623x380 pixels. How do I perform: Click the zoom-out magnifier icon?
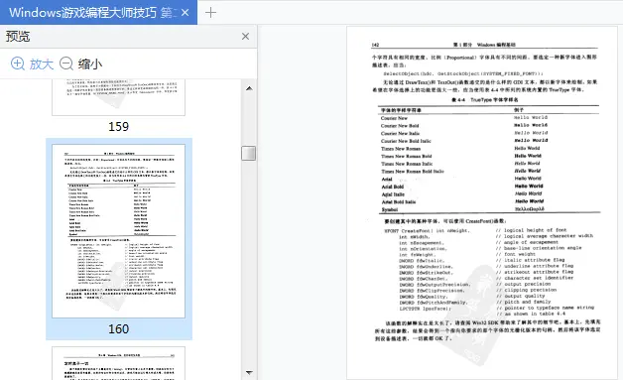click(66, 63)
